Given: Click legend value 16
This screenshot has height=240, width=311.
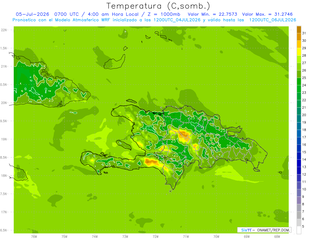Looking at the screenshot, I should pyautogui.click(x=304, y=145).
